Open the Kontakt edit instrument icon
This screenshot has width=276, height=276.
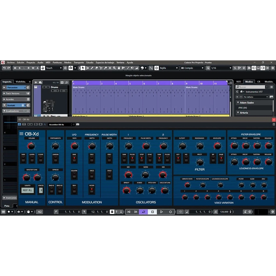28,105
